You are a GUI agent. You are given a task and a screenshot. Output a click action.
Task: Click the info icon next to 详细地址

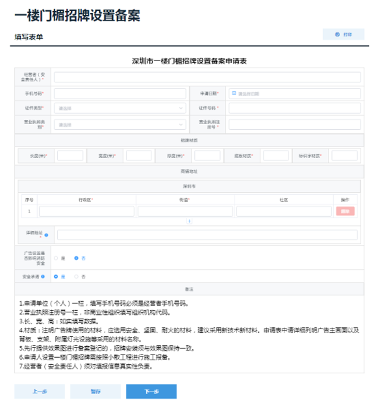46,235
